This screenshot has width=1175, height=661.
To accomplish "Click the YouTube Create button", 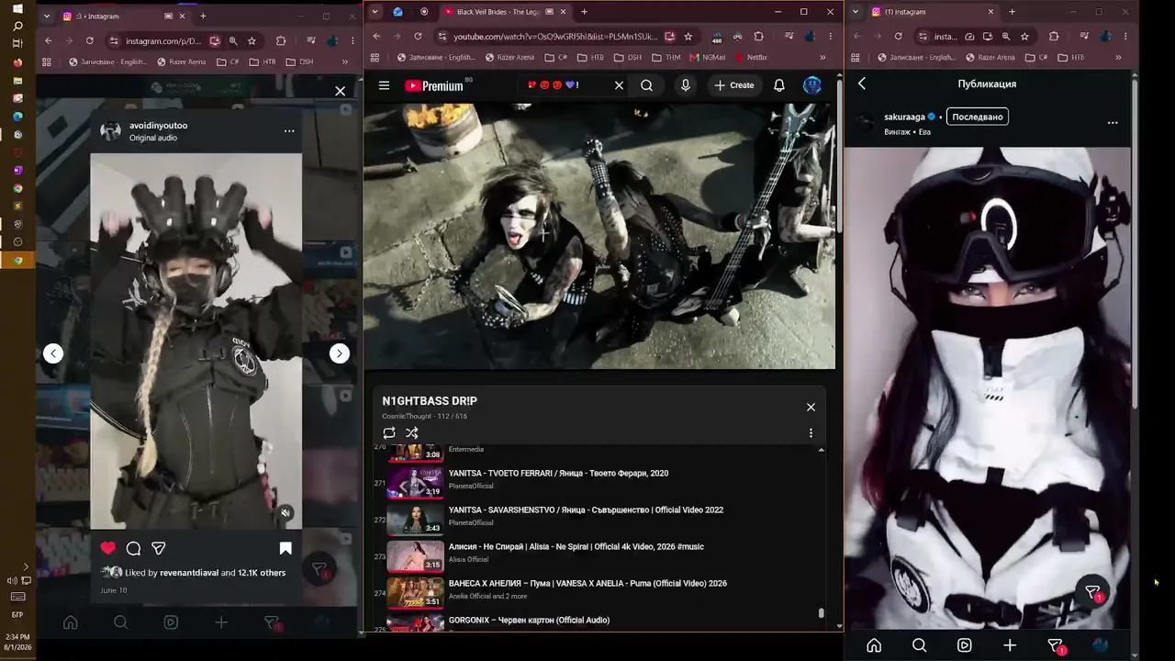I will (734, 85).
